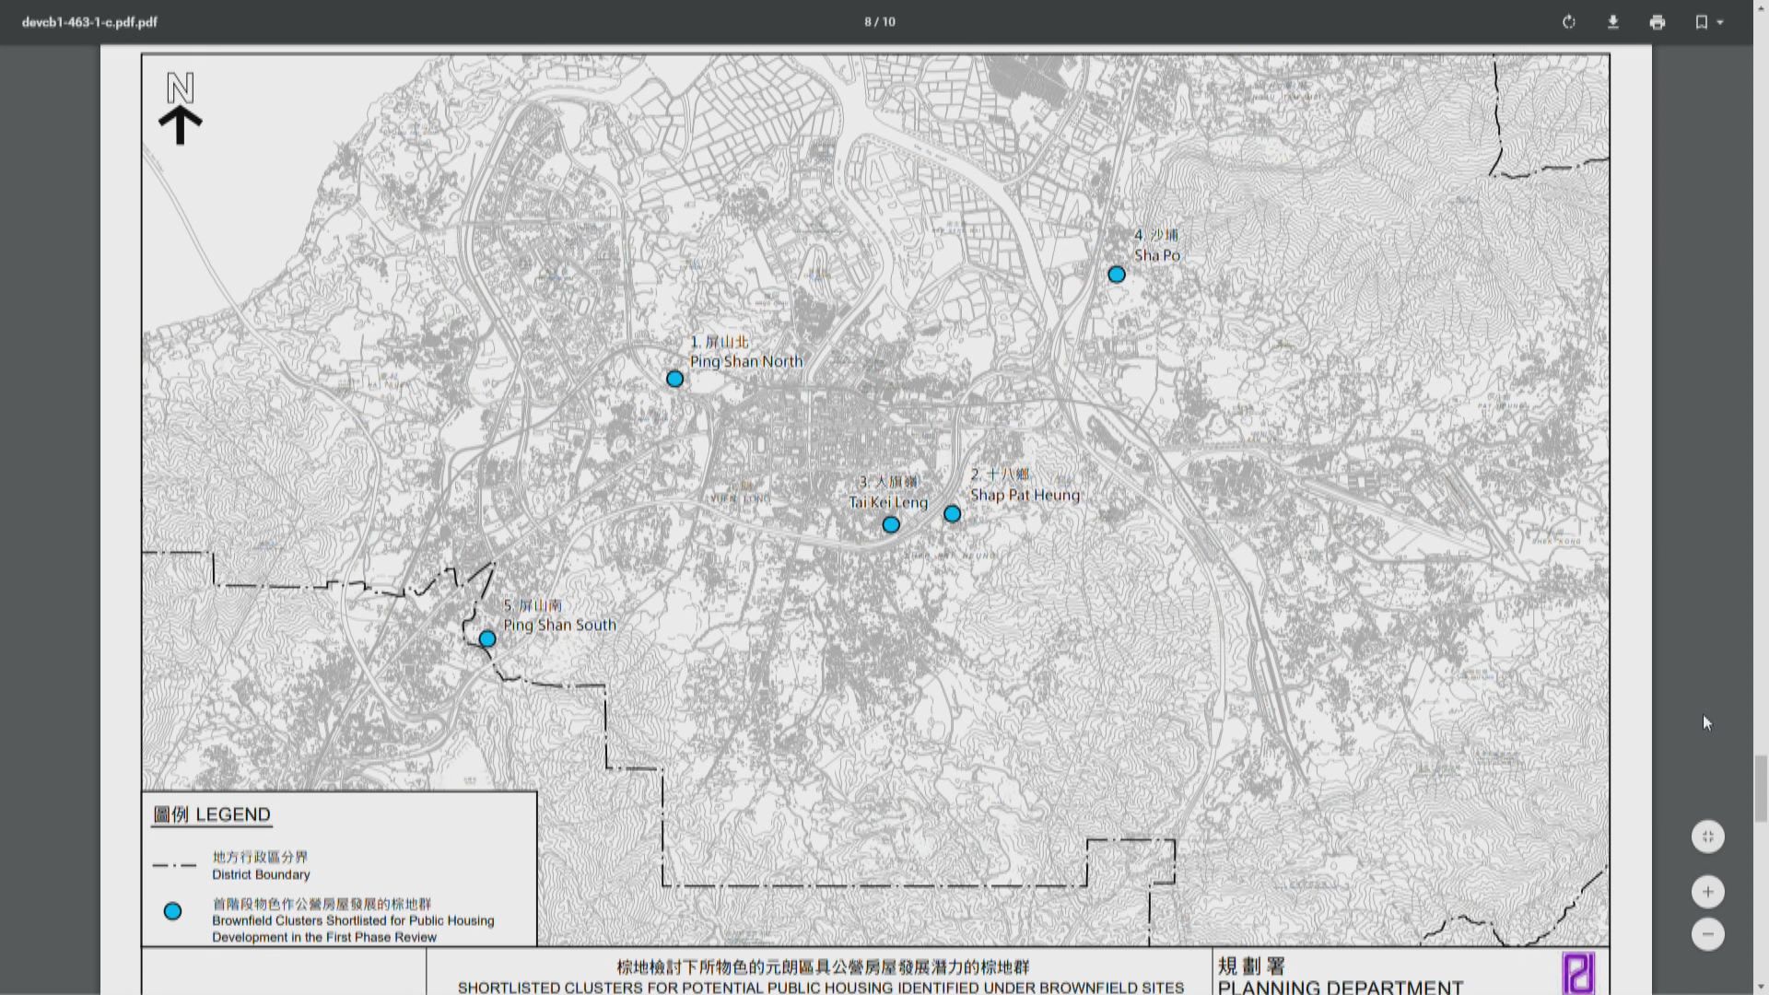
Task: Zoom out with the minus button
Action: pyautogui.click(x=1707, y=934)
